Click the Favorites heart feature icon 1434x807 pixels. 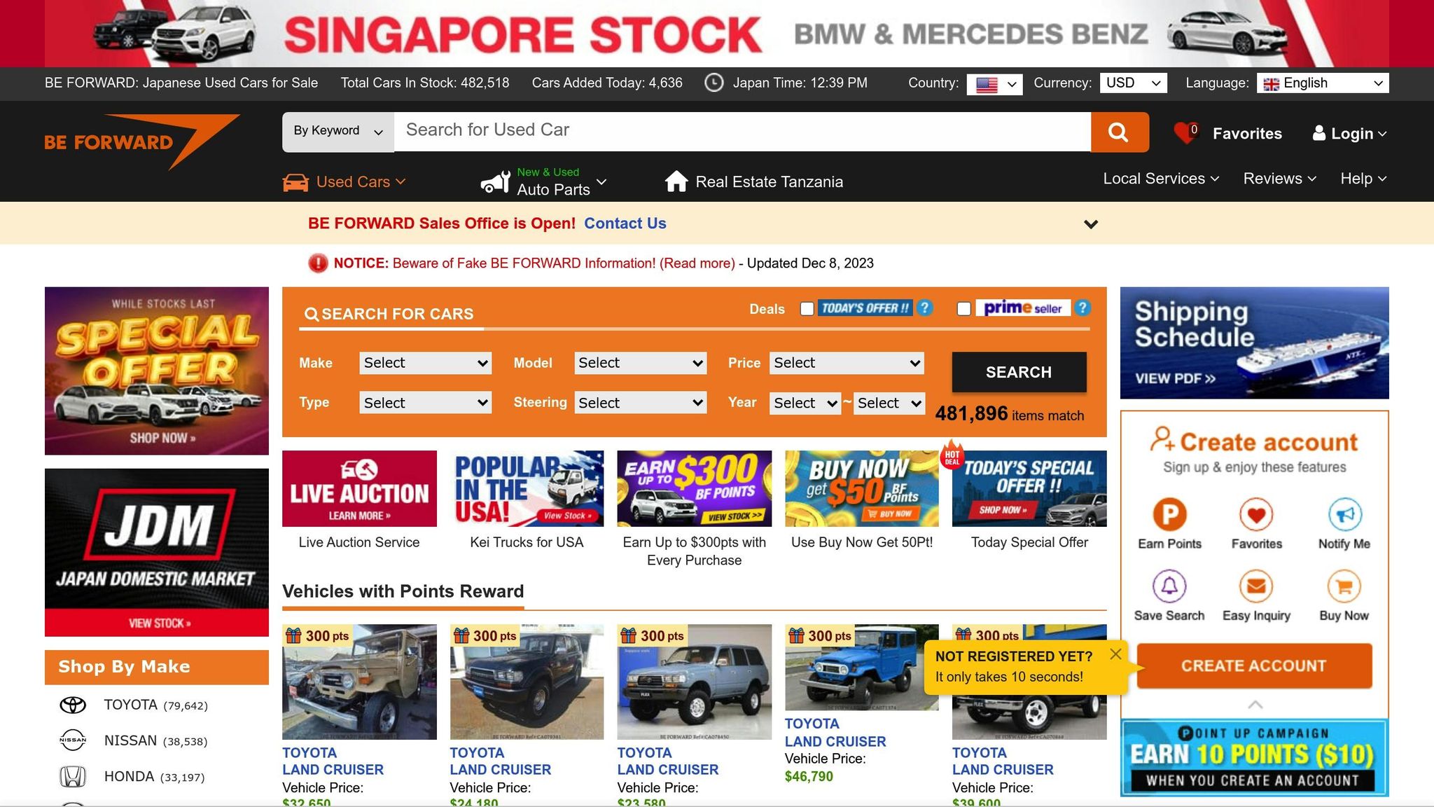click(1256, 515)
